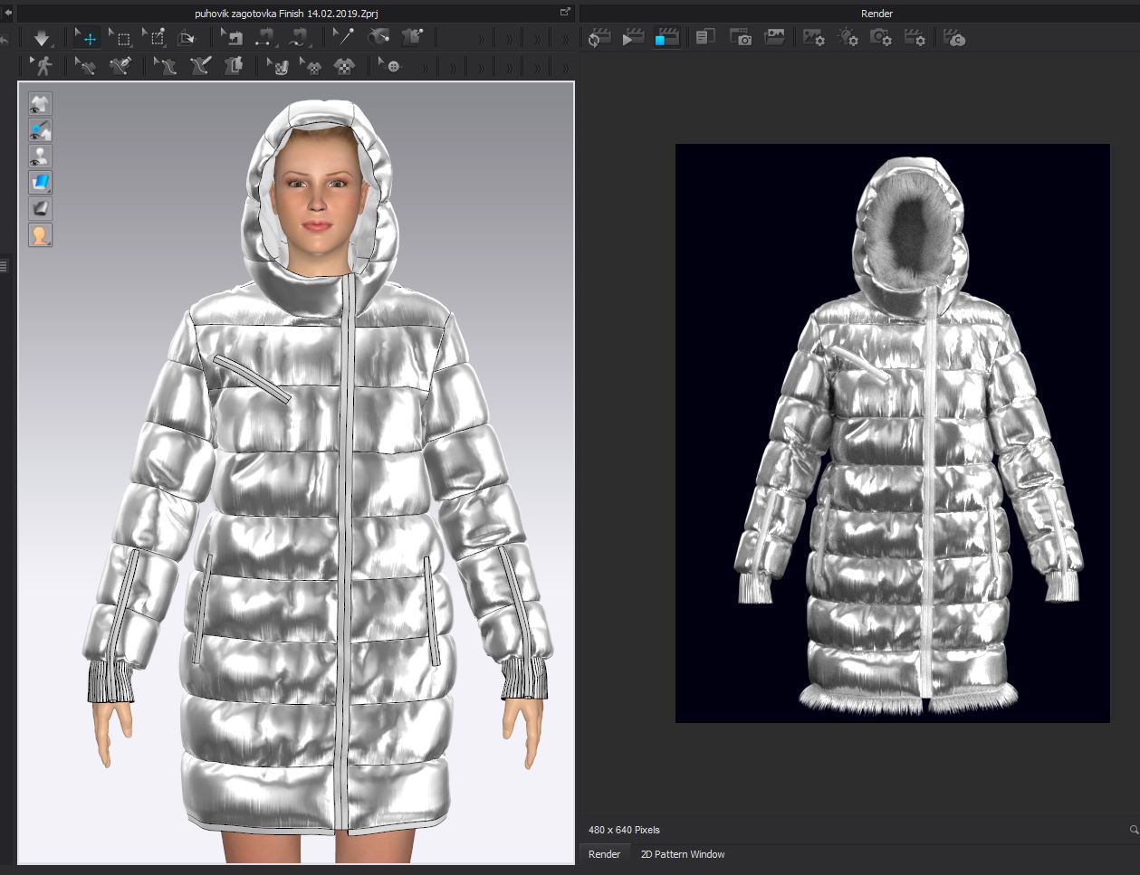Expand the avatar skin render style button
The image size is (1140, 875).
pyautogui.click(x=40, y=235)
